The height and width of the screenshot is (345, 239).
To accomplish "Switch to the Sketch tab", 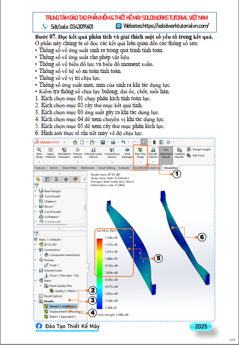I will (x=54, y=168).
